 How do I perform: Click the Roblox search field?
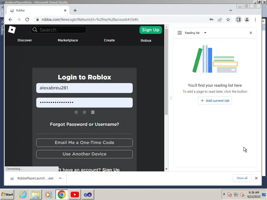(x=59, y=30)
